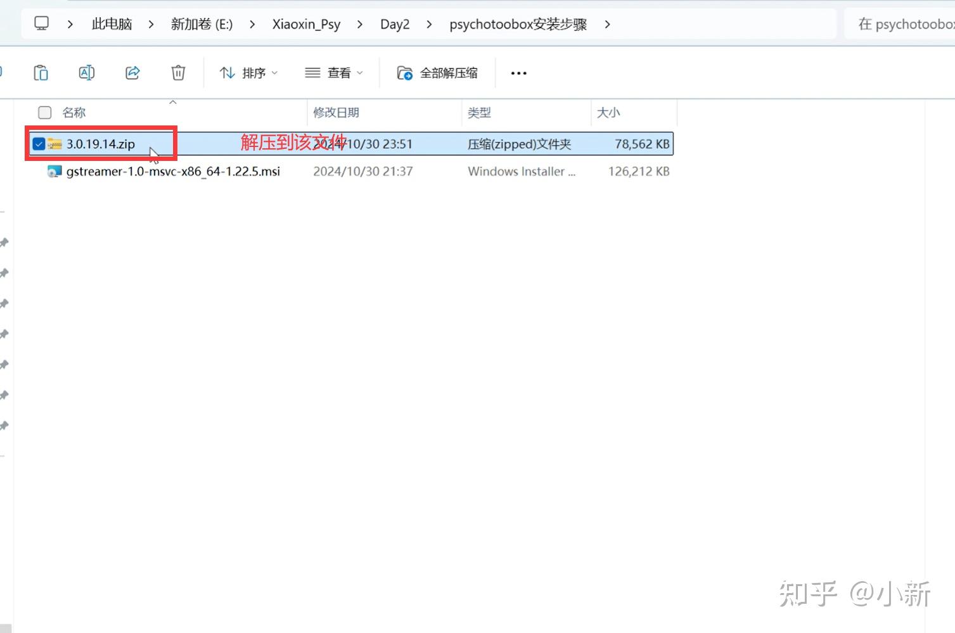955x633 pixels.
Task: Open the ellipsis see-more icon
Action: (518, 72)
